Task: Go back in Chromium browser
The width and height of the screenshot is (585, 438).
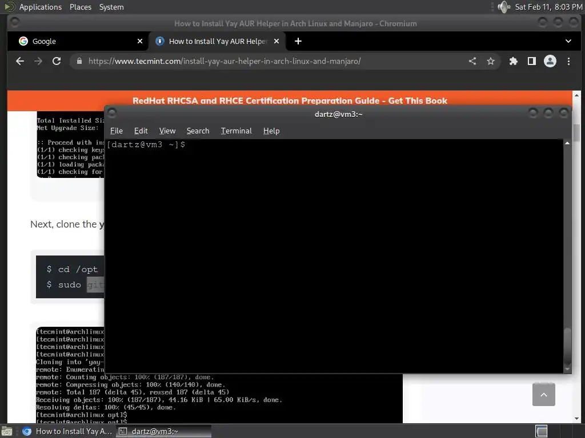Action: pos(20,61)
